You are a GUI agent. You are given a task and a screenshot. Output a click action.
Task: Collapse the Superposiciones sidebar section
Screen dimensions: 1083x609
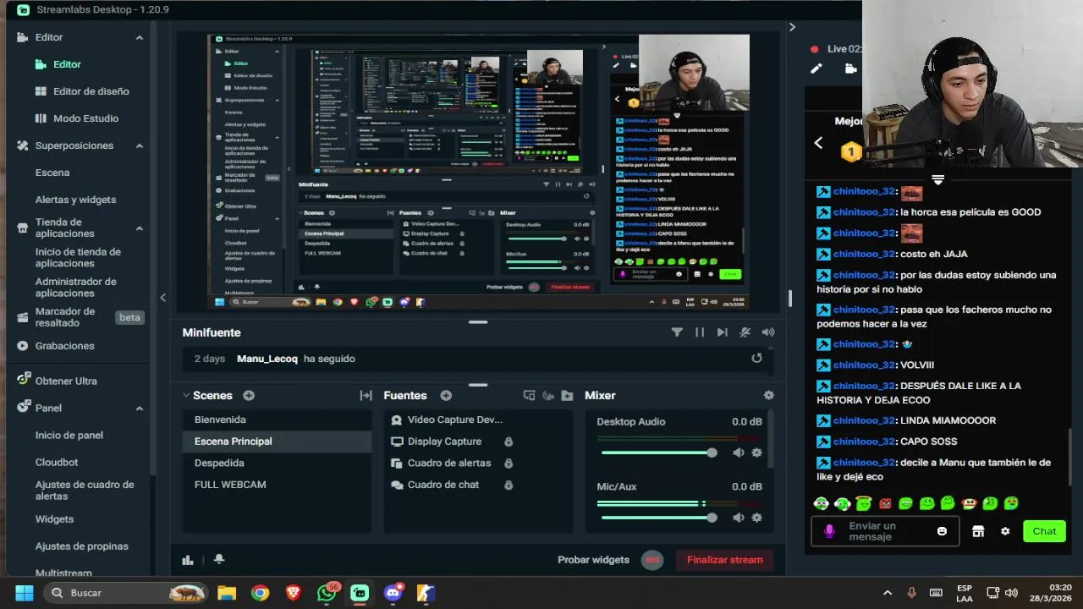140,145
